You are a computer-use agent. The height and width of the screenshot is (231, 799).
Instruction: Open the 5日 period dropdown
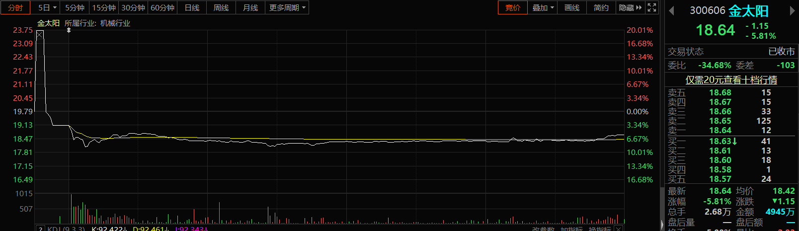click(48, 7)
